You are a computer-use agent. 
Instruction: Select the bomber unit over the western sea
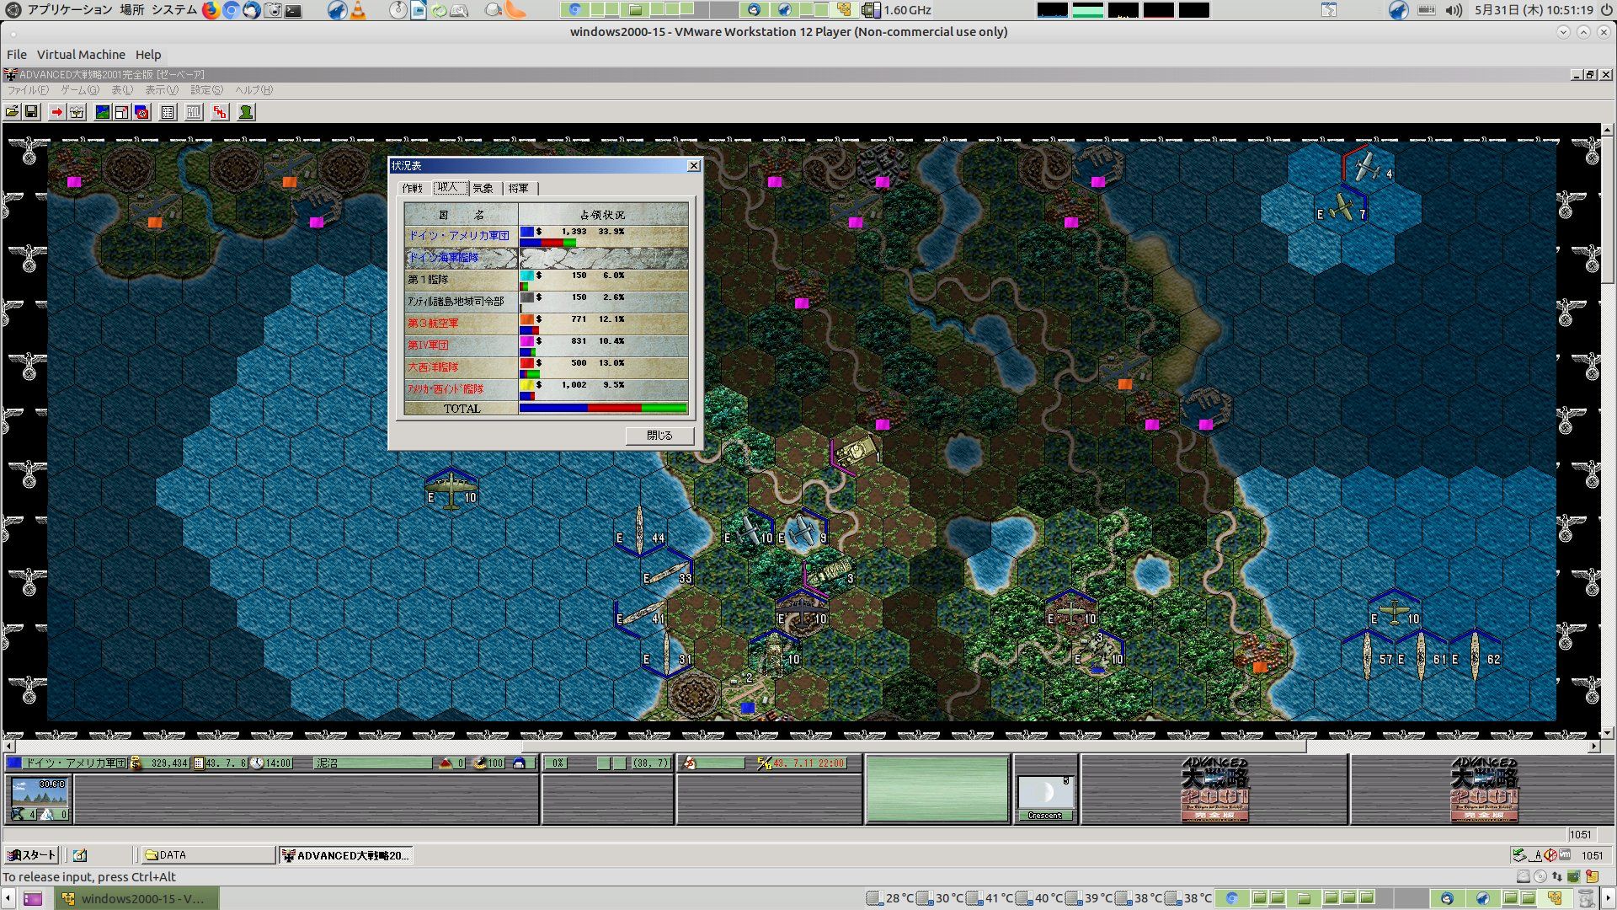click(451, 489)
